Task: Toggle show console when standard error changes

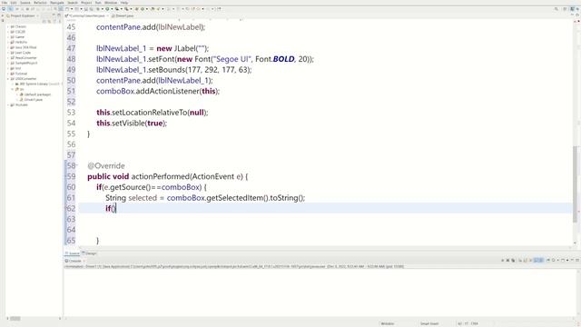Action: point(541,261)
